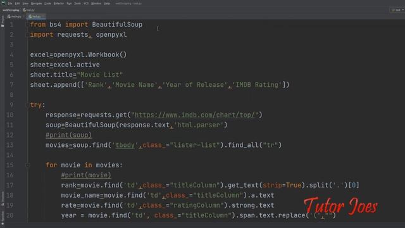Open the Code menu
Viewport: 405px width, 228px height.
[x=47, y=4]
